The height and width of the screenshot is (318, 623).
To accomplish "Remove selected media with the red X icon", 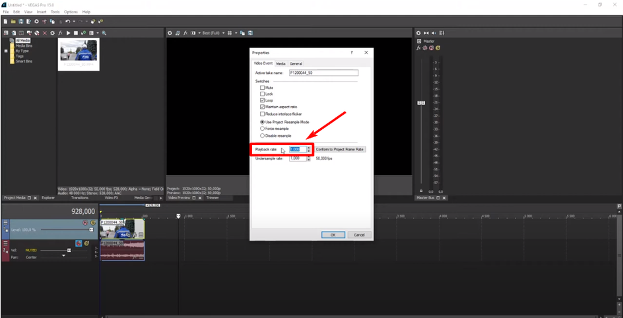I will [44, 33].
